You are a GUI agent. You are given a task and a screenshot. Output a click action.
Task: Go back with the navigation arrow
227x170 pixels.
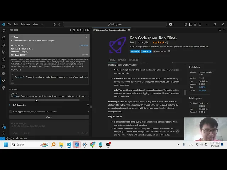(55, 24)
